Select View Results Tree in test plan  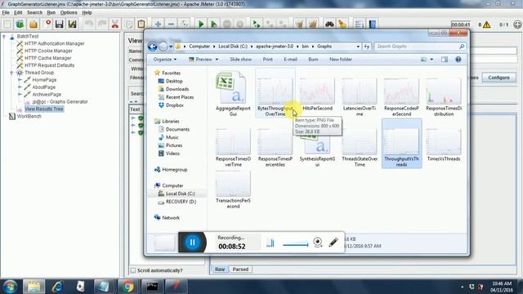(x=43, y=109)
